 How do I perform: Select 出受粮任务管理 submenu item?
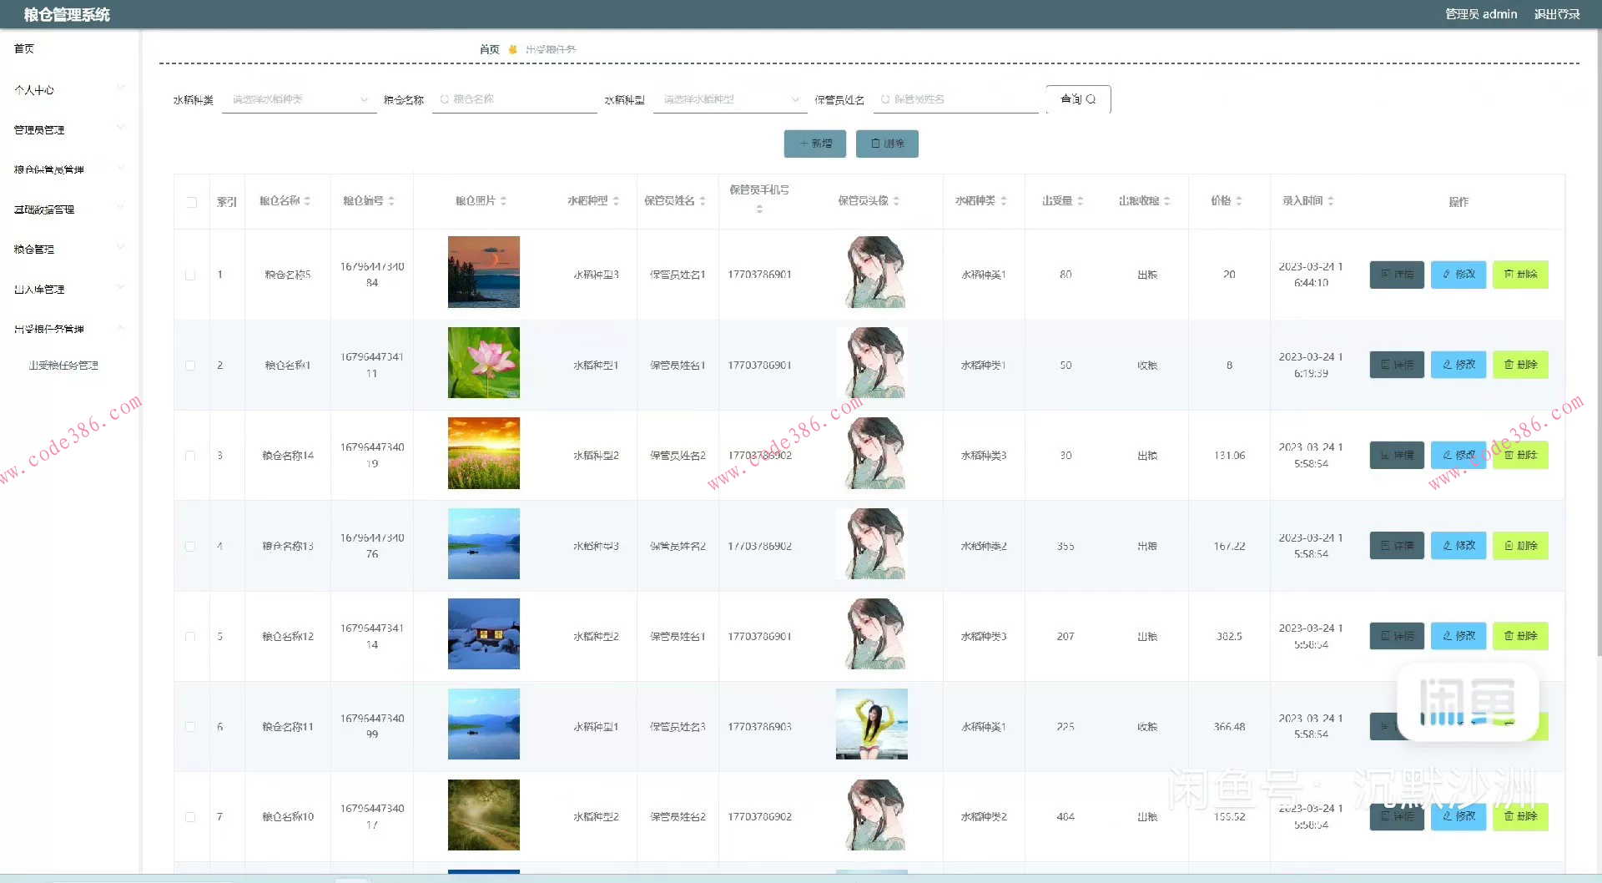tap(63, 366)
